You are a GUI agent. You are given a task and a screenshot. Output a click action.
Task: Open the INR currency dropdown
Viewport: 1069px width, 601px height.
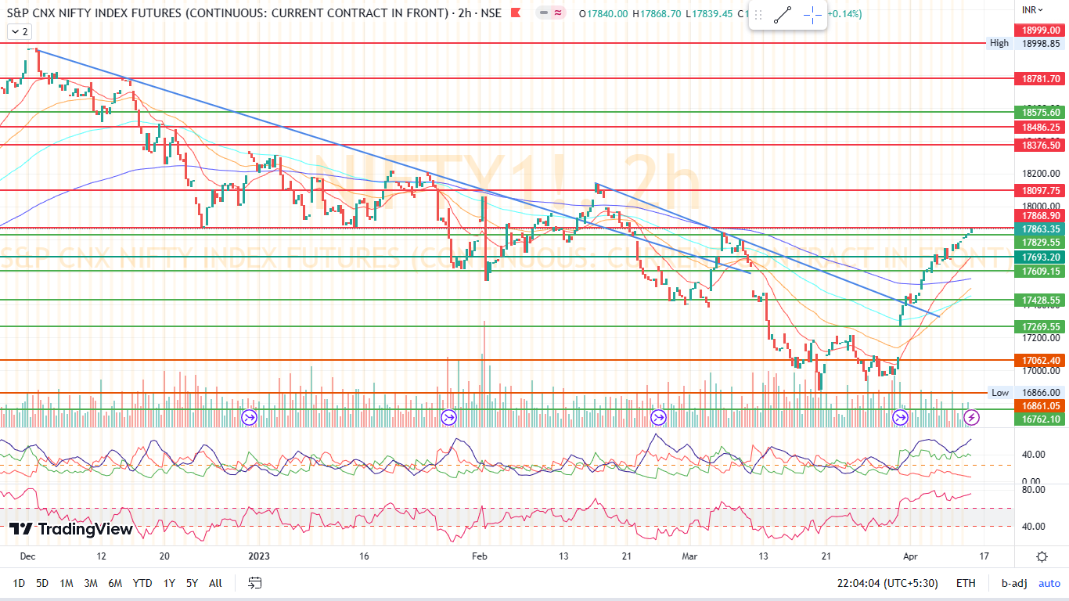click(1032, 10)
